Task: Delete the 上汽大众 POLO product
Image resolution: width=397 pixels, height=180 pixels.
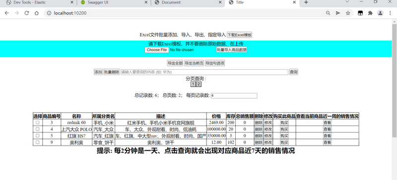Action: tap(259, 129)
